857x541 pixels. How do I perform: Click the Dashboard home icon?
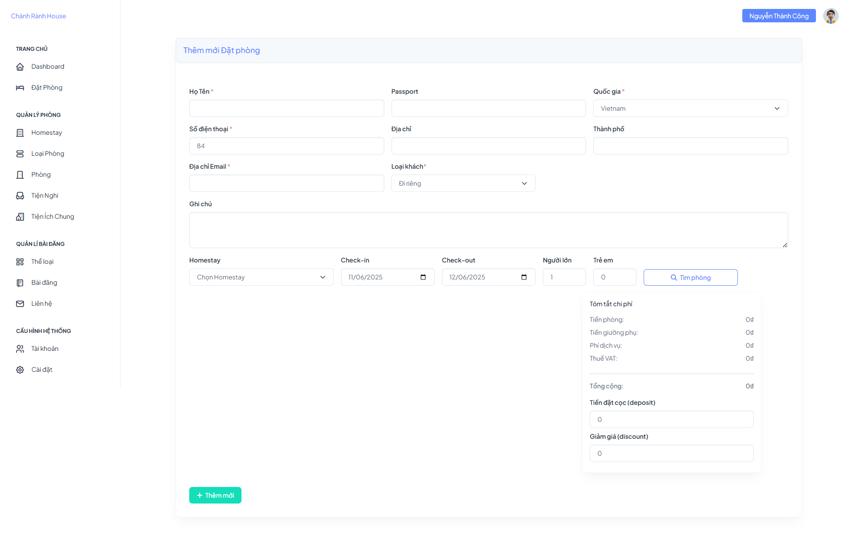tap(20, 67)
